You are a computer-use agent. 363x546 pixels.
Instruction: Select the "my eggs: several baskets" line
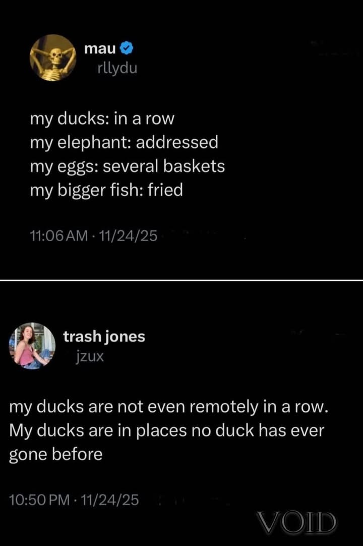[127, 167]
